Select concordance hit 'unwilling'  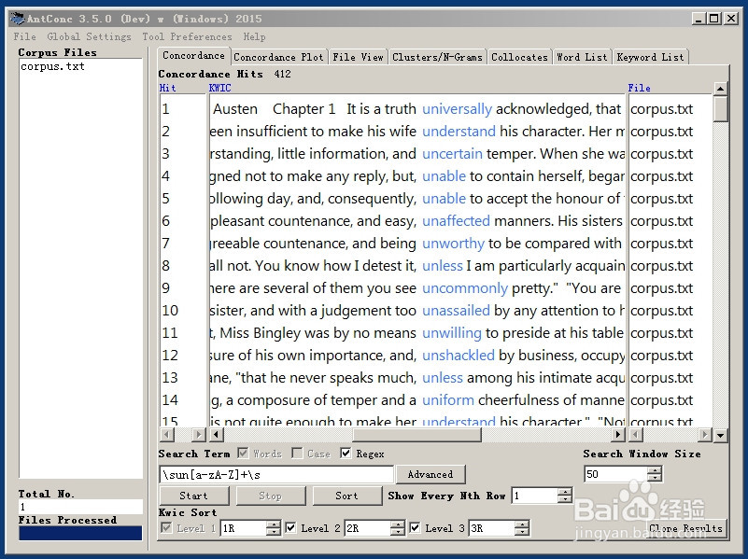pyautogui.click(x=452, y=333)
